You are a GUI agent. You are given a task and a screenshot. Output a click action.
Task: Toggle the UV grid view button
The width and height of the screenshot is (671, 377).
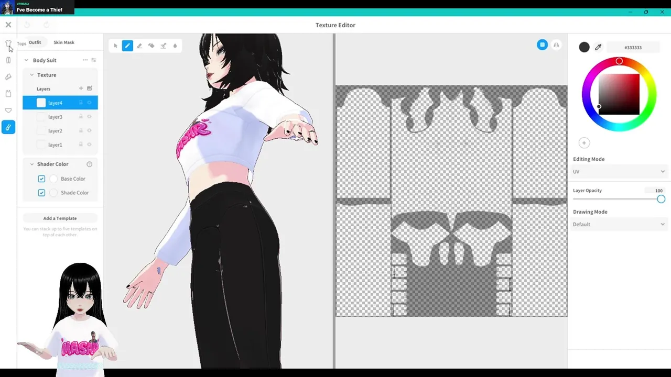542,45
